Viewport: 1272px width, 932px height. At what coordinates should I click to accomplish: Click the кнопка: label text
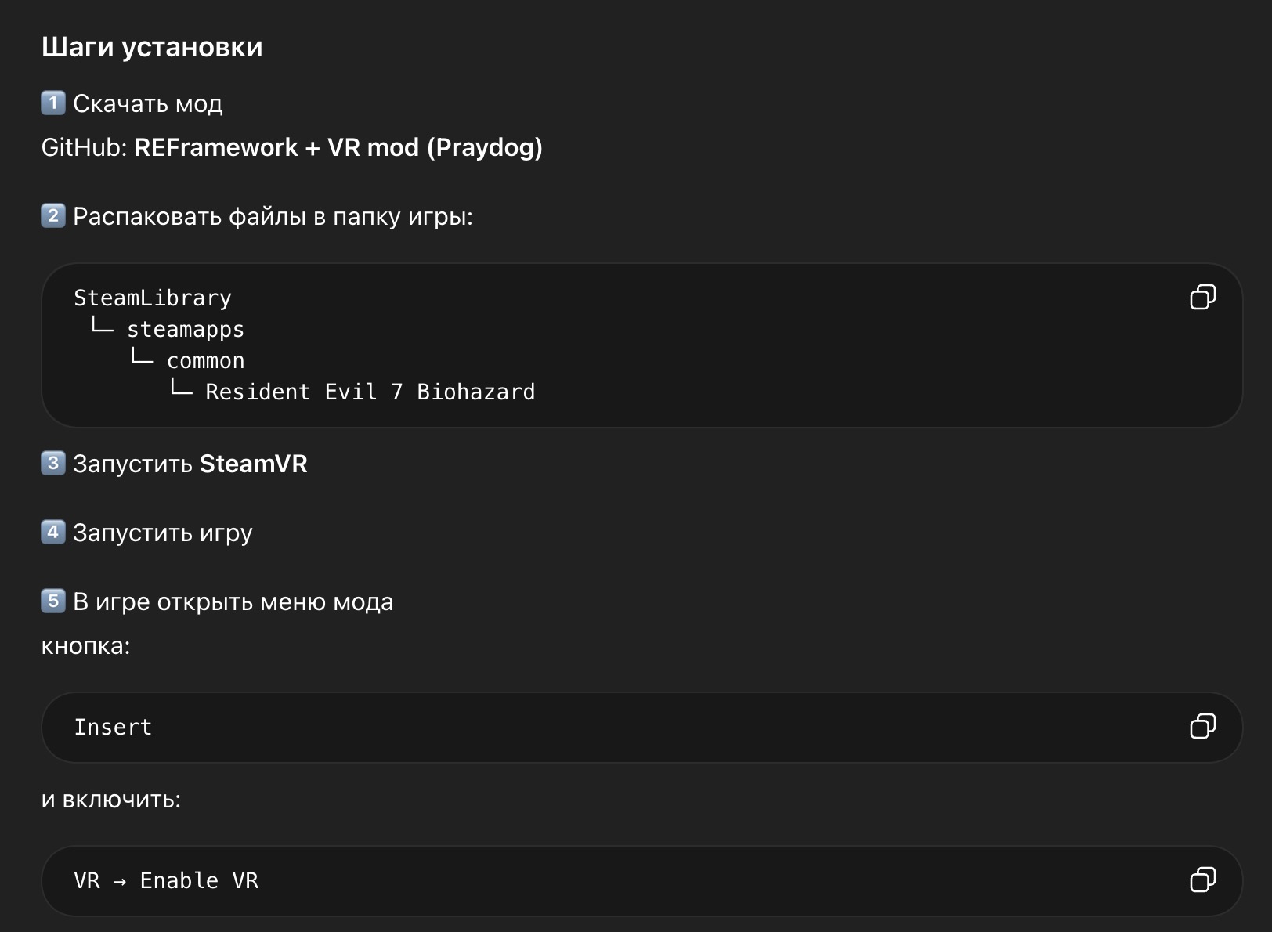point(88,646)
